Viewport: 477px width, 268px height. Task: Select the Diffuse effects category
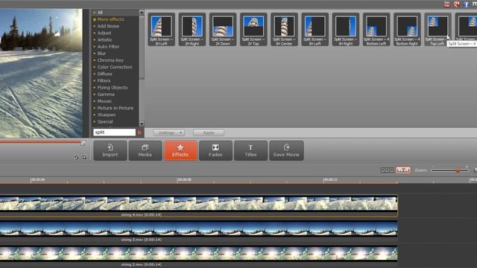point(105,74)
